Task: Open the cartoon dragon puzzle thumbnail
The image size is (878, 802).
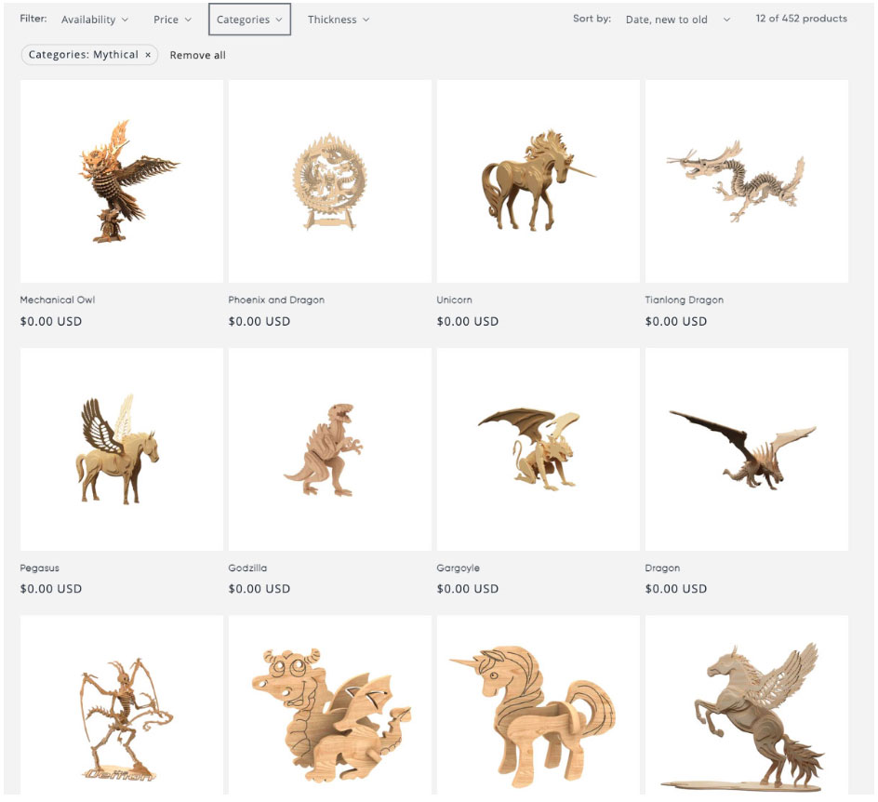Action: pos(330,704)
